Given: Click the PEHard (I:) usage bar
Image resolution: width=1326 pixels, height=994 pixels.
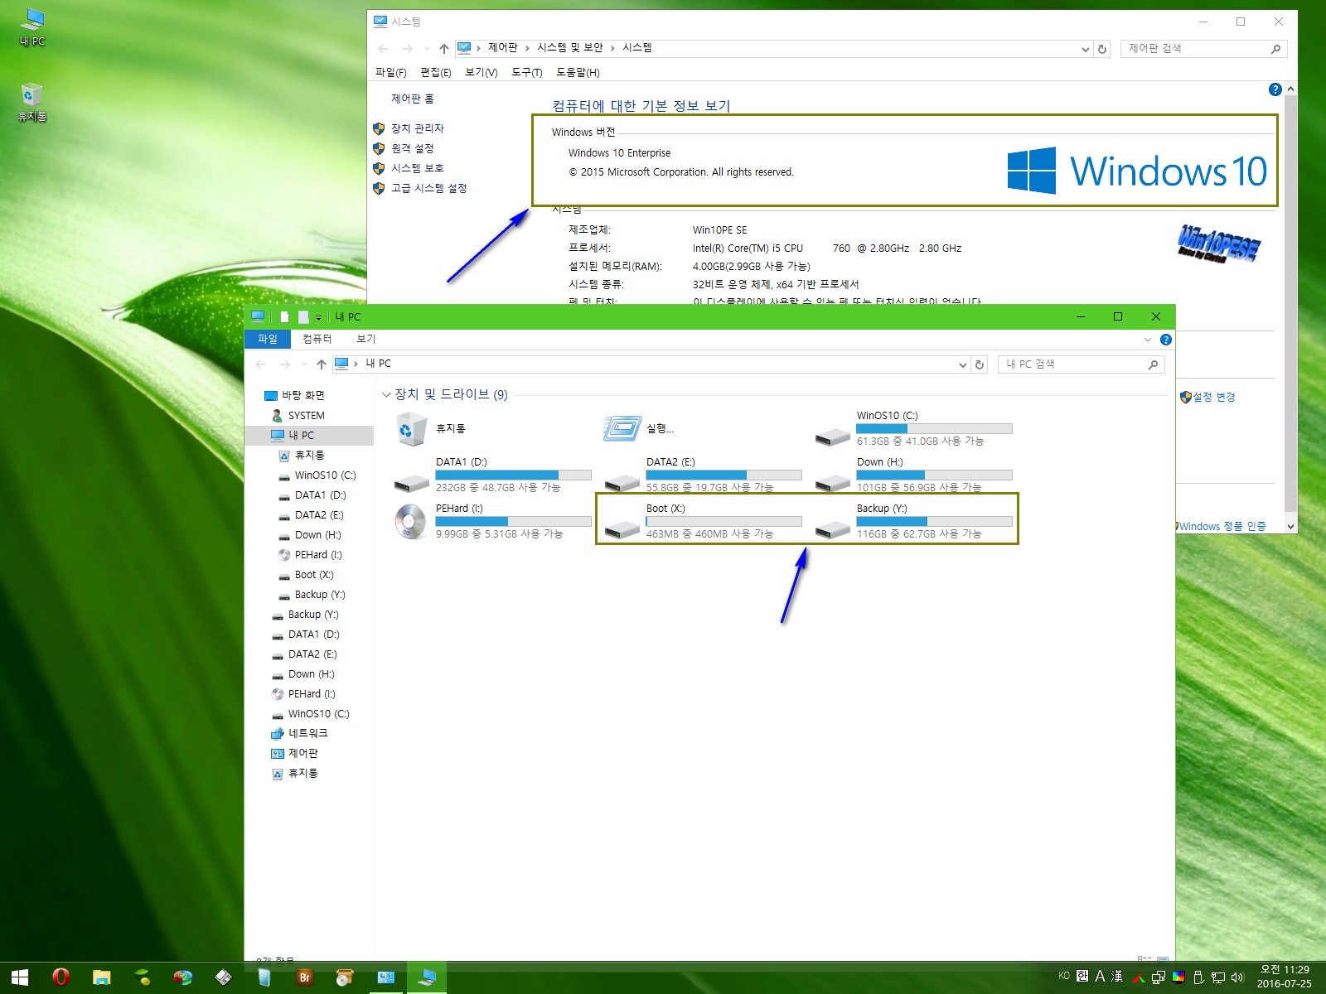Looking at the screenshot, I should pos(513,522).
